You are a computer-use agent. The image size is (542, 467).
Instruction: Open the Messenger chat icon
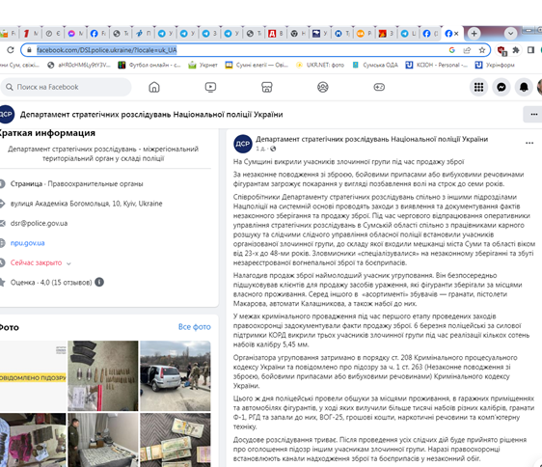(x=501, y=87)
